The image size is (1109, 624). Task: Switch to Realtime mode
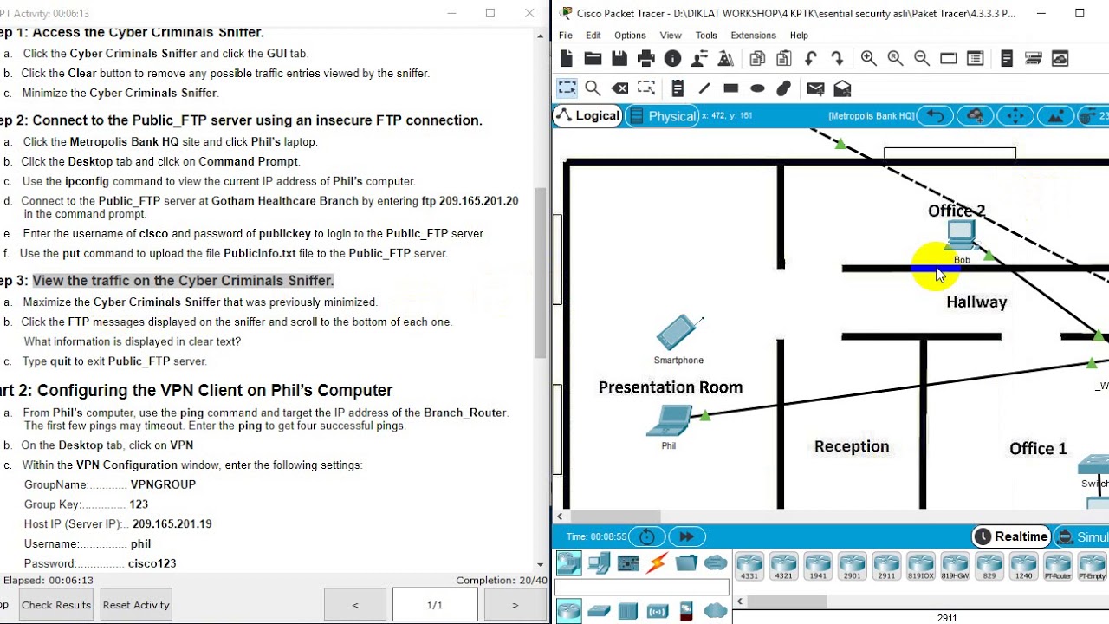pyautogui.click(x=1011, y=536)
